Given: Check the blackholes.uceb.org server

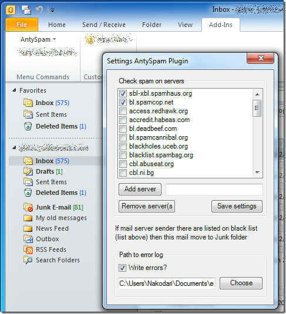Looking at the screenshot, I should 123,146.
